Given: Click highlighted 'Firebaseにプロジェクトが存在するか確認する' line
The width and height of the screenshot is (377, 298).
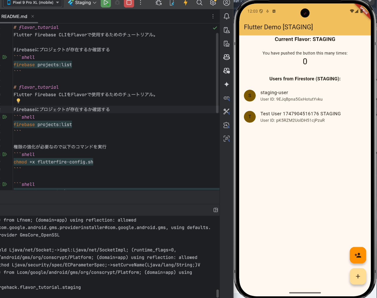Looking at the screenshot, I should (62, 109).
